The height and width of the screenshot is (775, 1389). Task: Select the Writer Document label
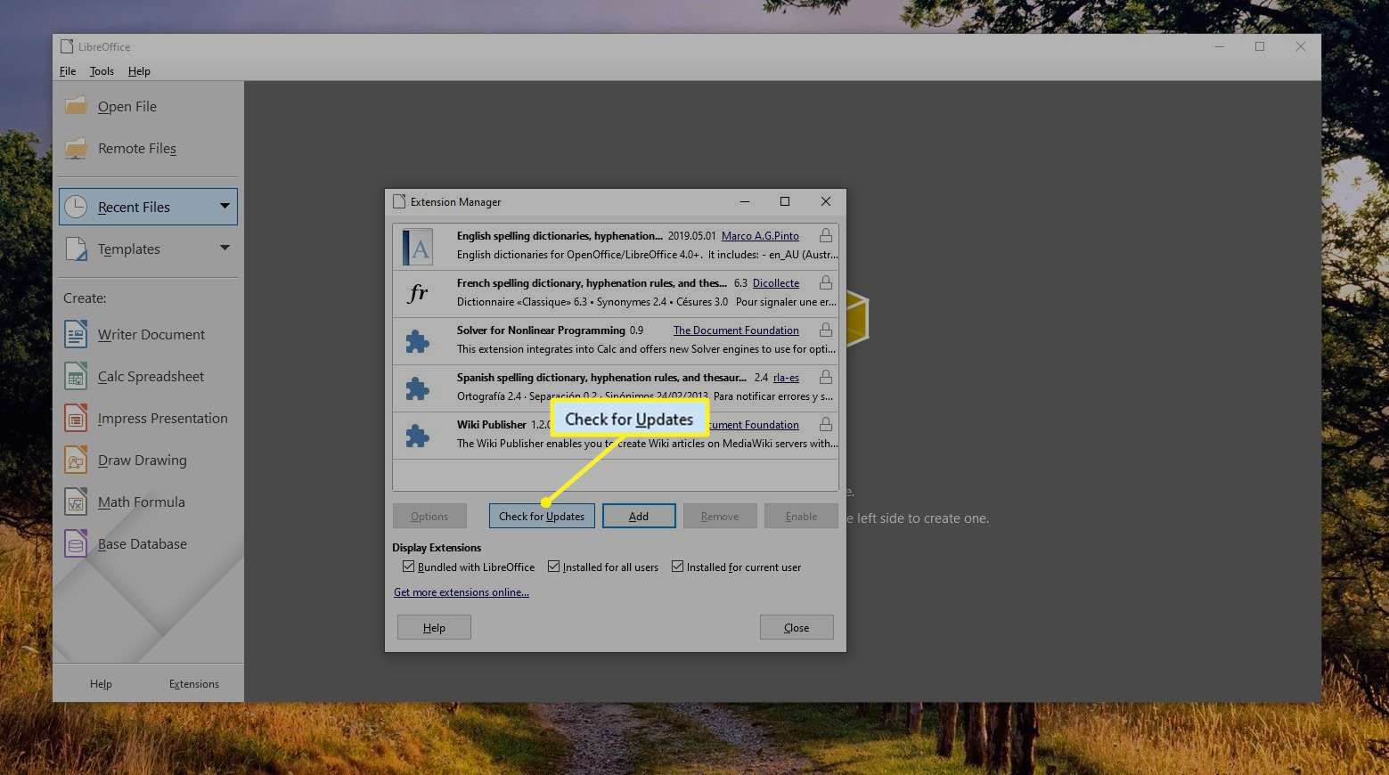151,335
